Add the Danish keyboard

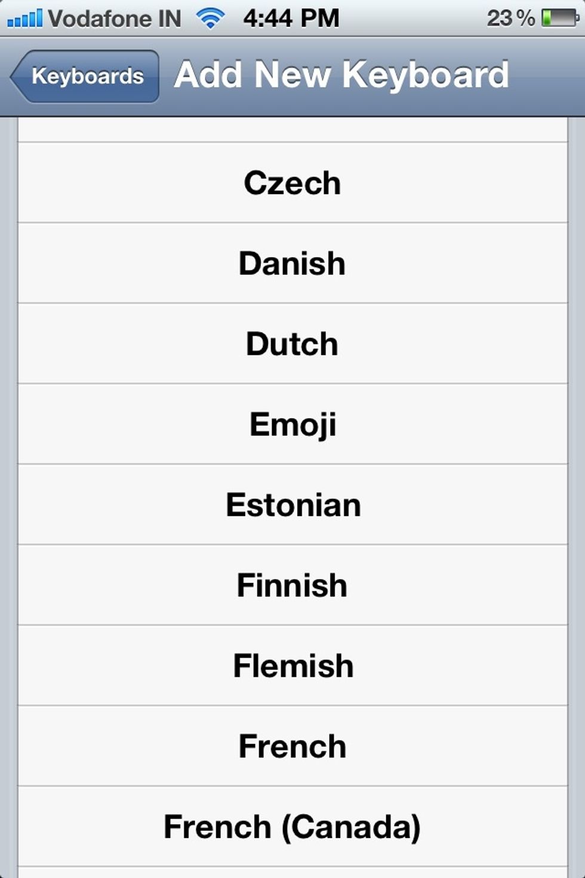point(292,263)
